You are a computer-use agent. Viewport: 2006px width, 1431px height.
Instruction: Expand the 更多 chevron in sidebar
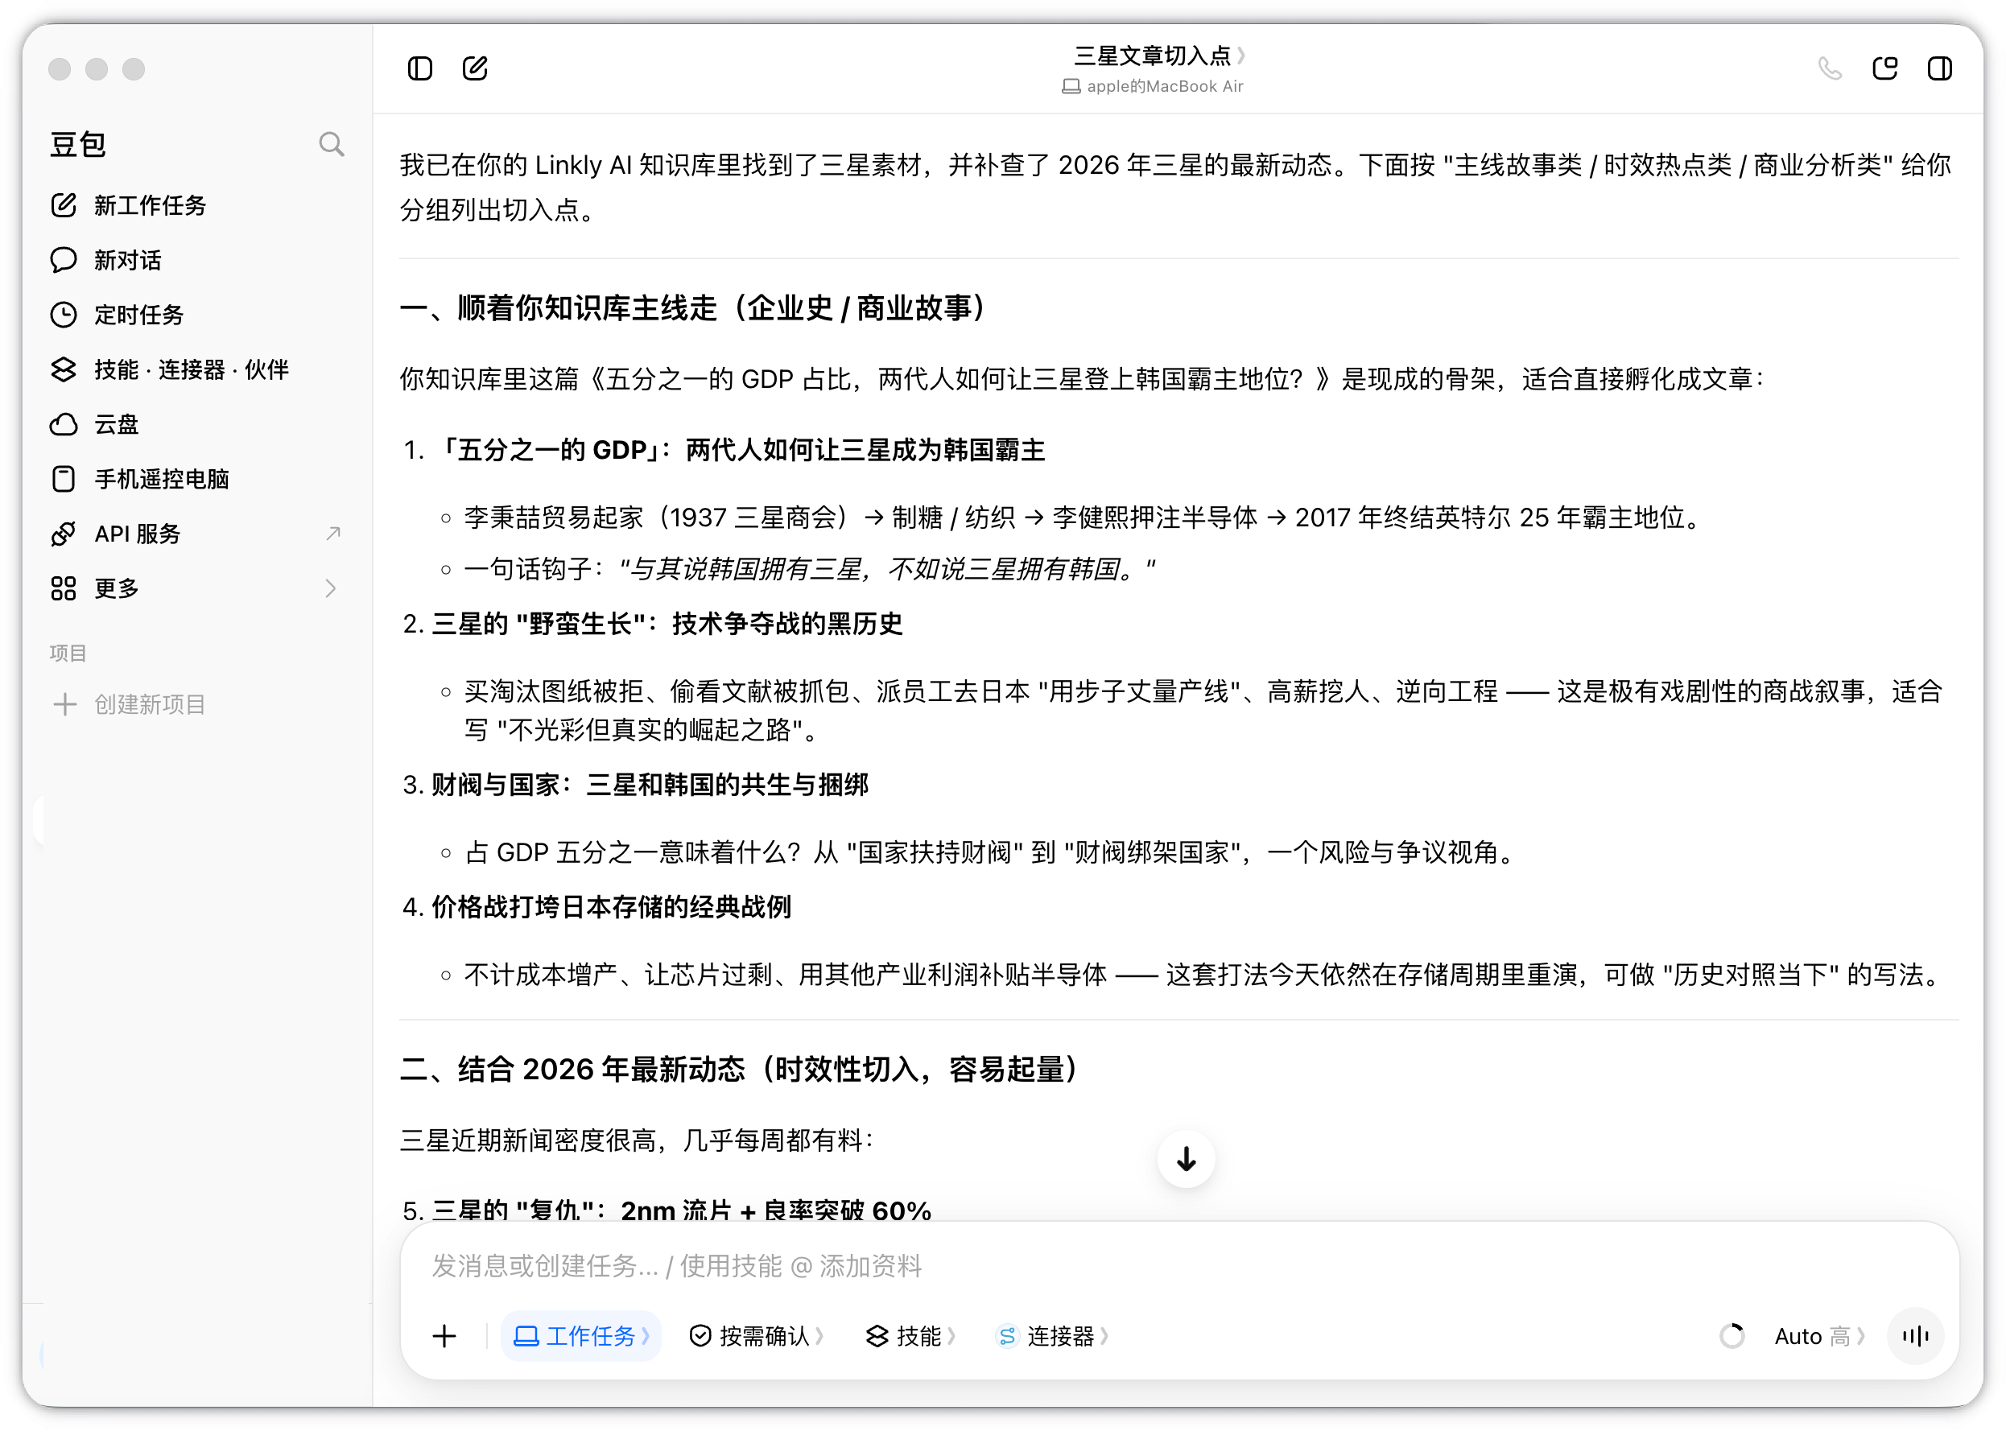(331, 588)
